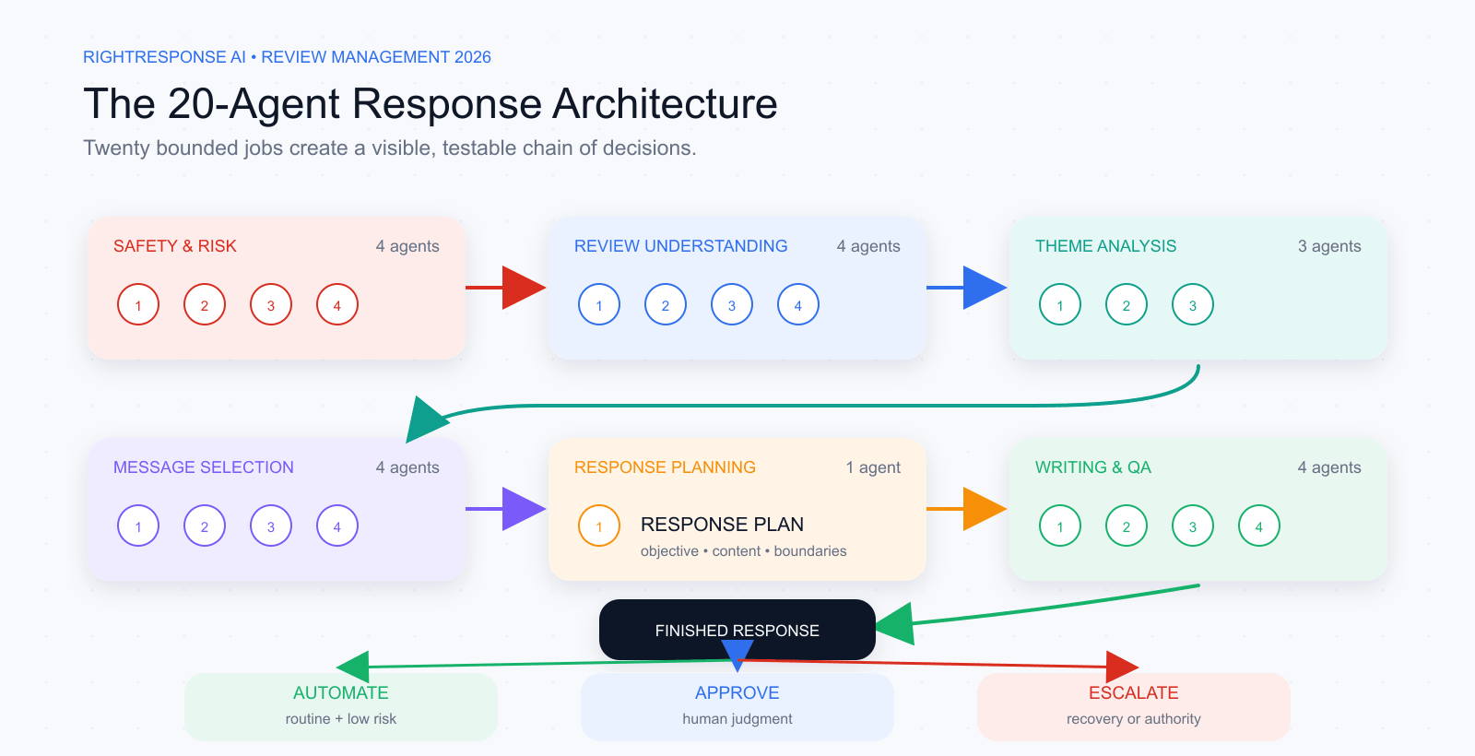Click agent circle 4 in Writing & QA
The width and height of the screenshot is (1475, 756).
pos(1259,526)
